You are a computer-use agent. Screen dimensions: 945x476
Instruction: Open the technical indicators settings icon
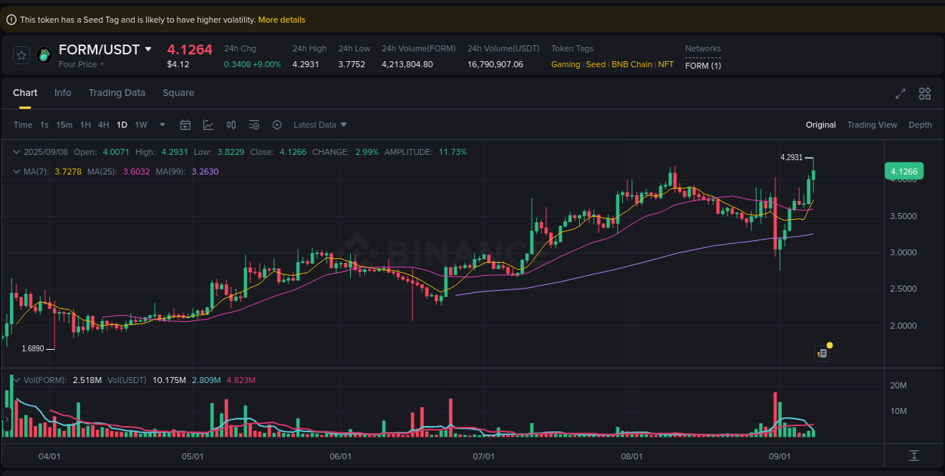(x=253, y=124)
